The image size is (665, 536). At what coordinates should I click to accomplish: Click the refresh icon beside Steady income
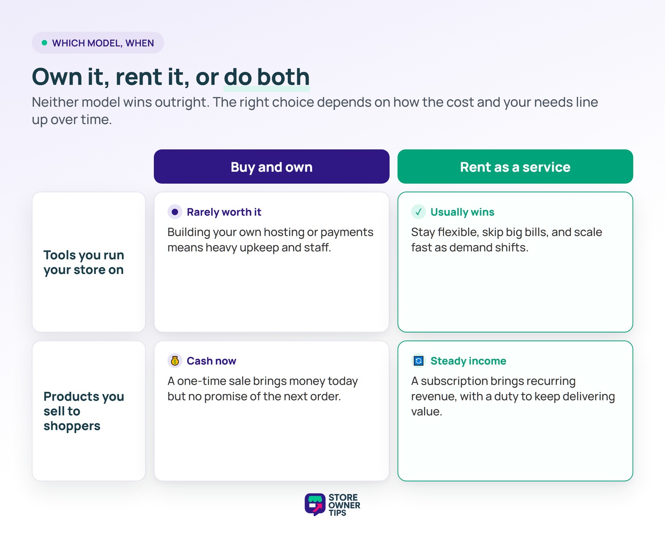[419, 361]
